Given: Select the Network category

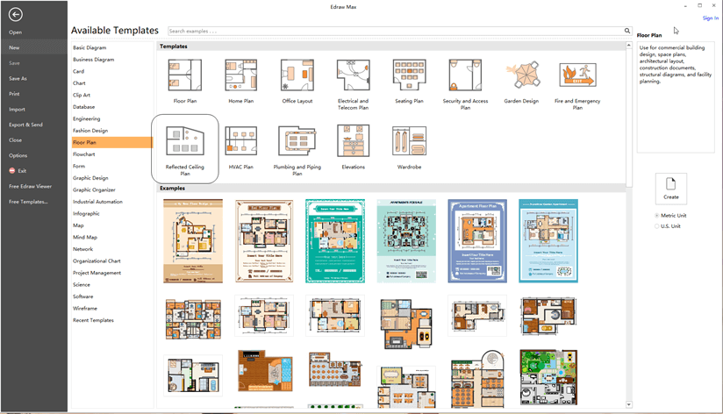Looking at the screenshot, I should pos(82,249).
